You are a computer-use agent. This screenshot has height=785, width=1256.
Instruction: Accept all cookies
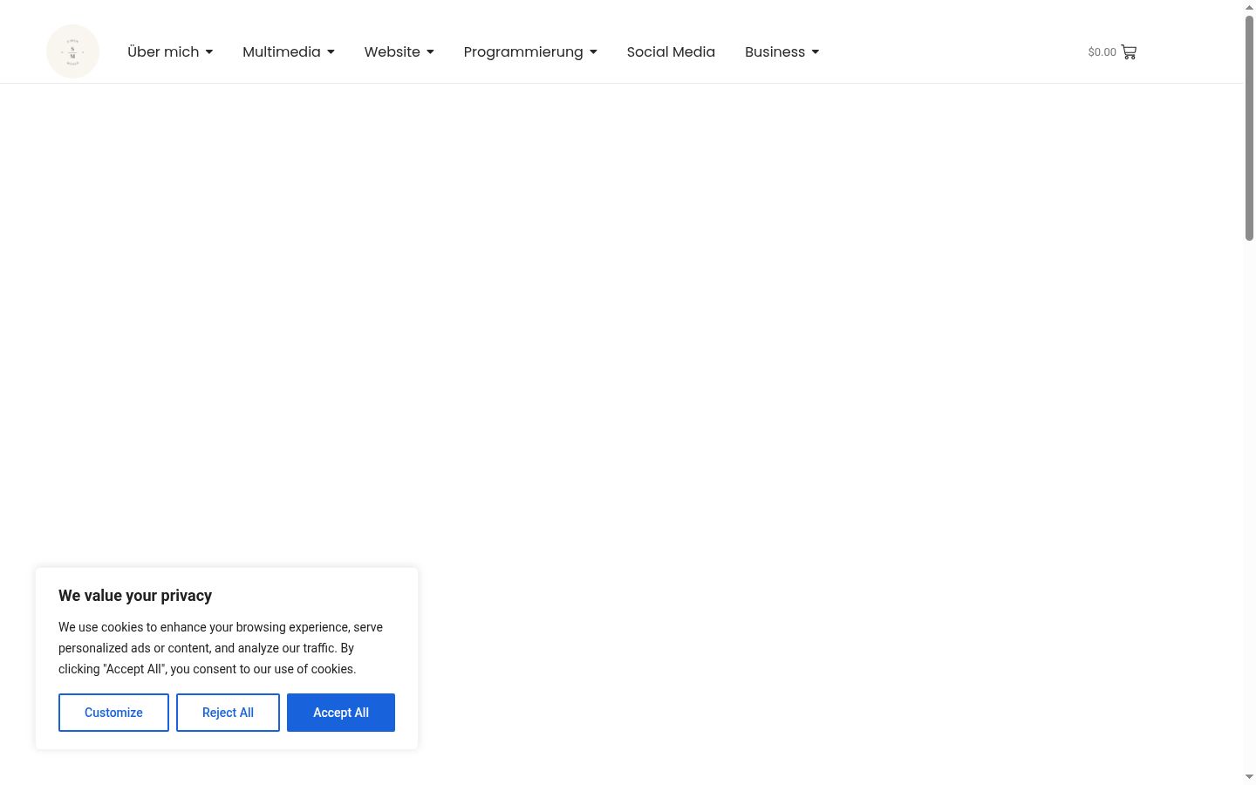tap(341, 713)
